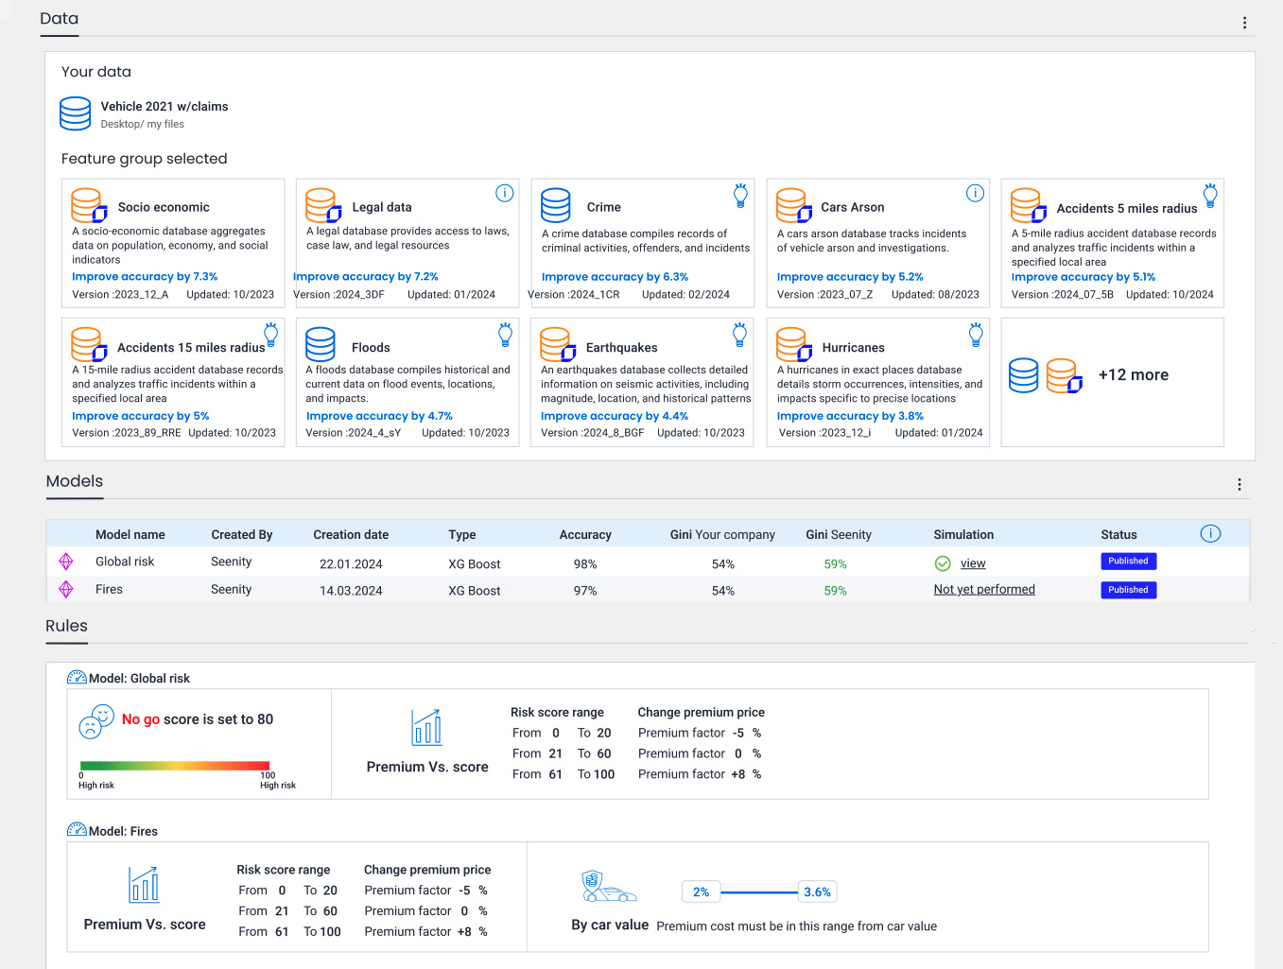Click the By car value car icon
The width and height of the screenshot is (1283, 969).
[608, 887]
